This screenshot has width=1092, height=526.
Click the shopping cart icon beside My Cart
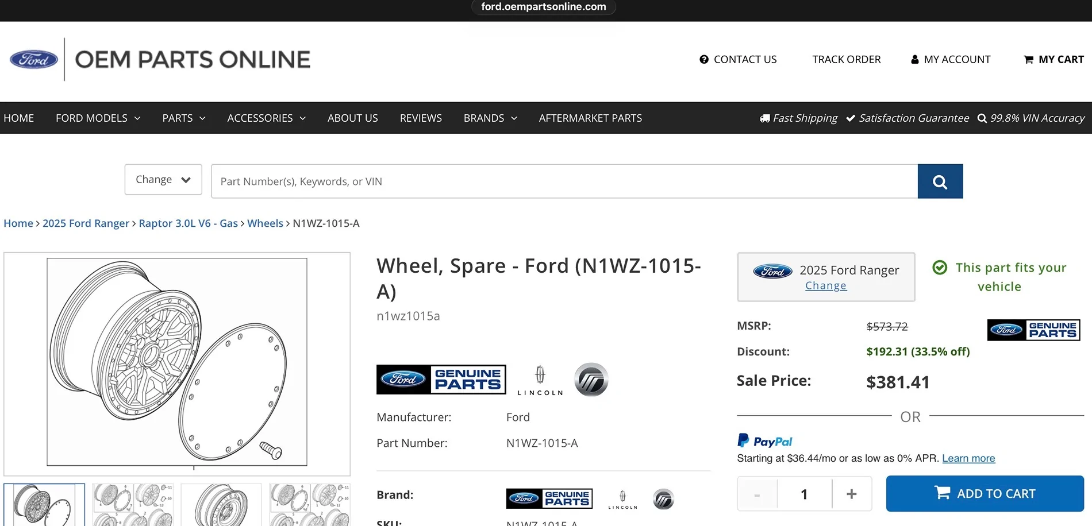click(x=1029, y=59)
